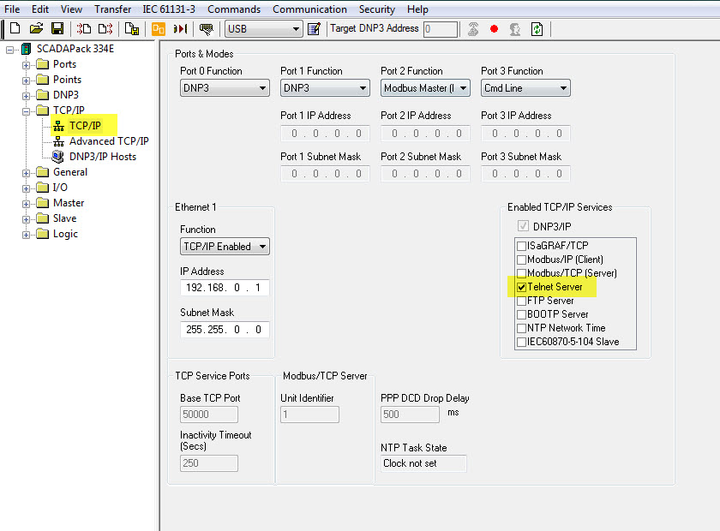This screenshot has width=720, height=531.
Task: Click the highlighted TCP/IP network icon
Action: (x=59, y=126)
